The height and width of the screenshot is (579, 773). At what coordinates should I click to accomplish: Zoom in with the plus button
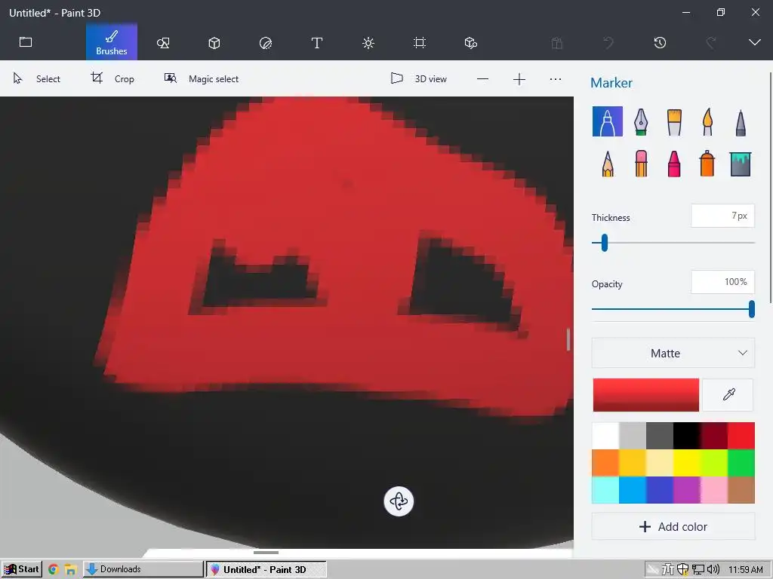[x=519, y=79]
